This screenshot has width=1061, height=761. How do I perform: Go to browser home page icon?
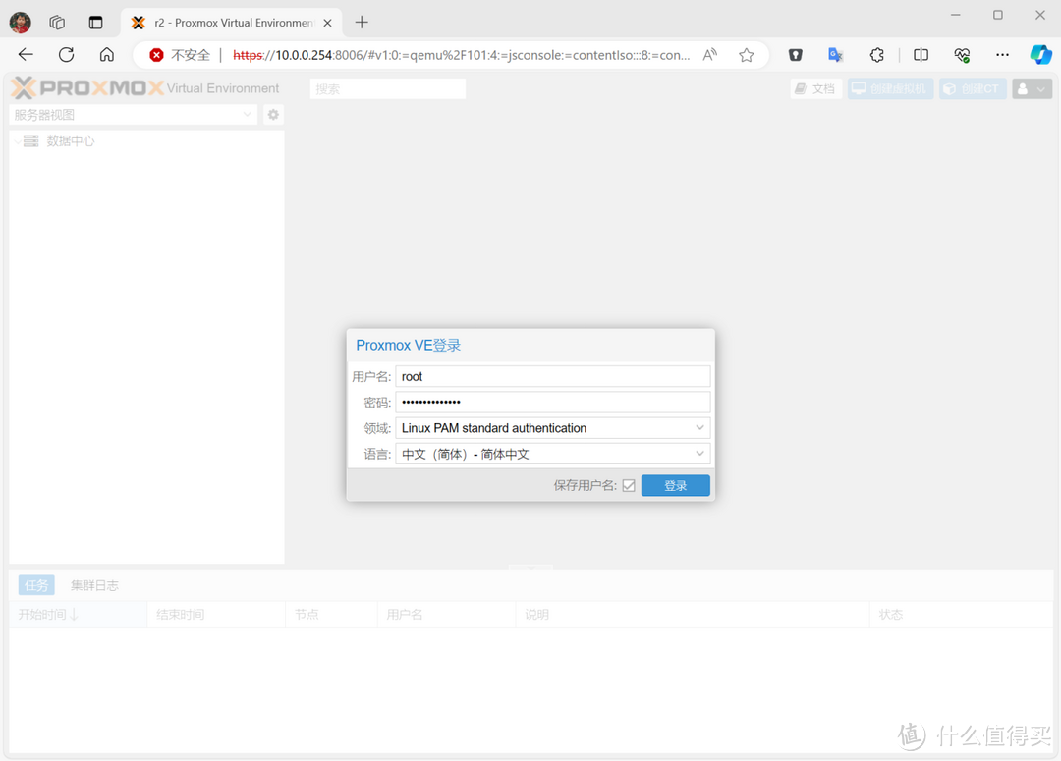tap(107, 55)
